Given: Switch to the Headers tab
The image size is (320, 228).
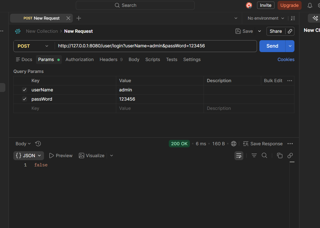Looking at the screenshot, I should (111, 60).
